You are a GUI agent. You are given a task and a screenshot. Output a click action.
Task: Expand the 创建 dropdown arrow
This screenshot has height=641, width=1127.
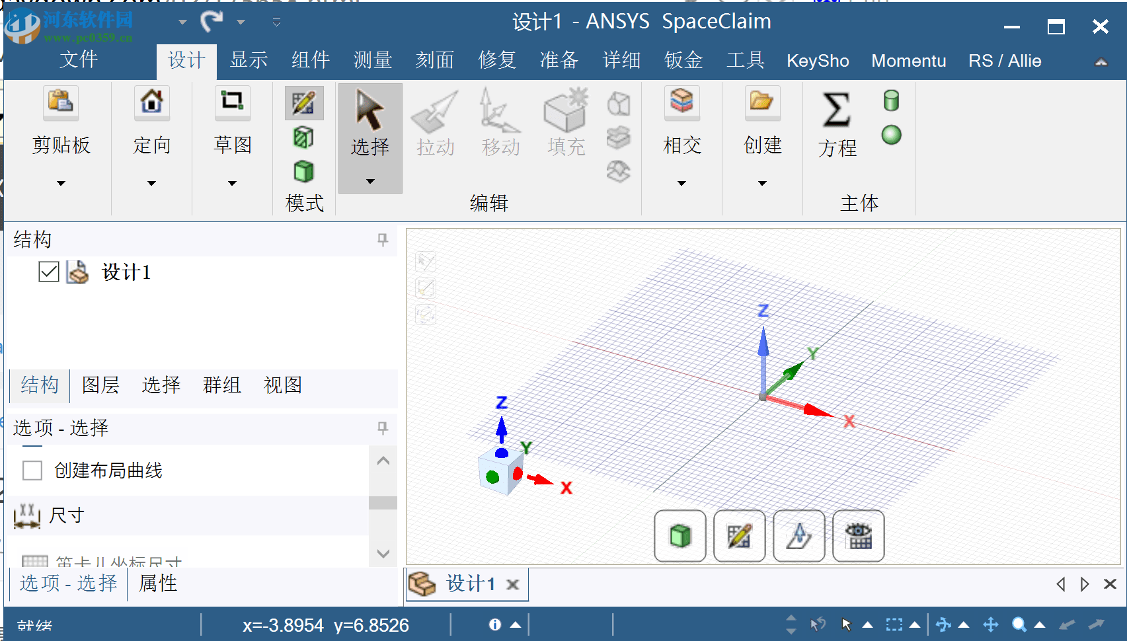click(762, 183)
